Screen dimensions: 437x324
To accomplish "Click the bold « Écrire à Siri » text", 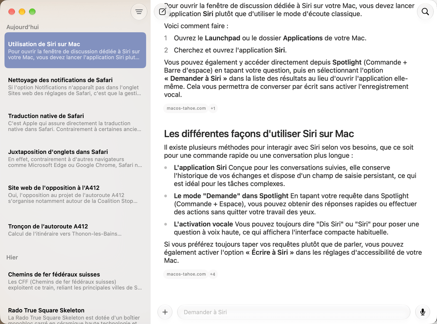I will point(270,252).
